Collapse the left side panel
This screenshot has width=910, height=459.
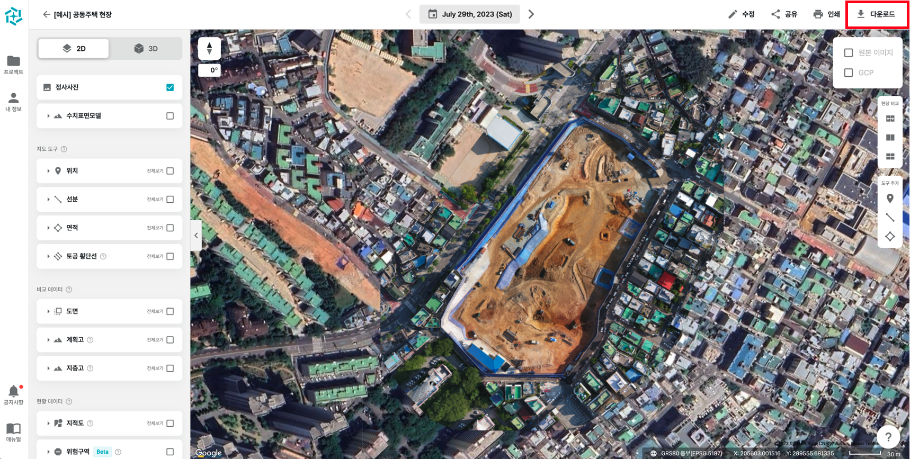tap(196, 235)
